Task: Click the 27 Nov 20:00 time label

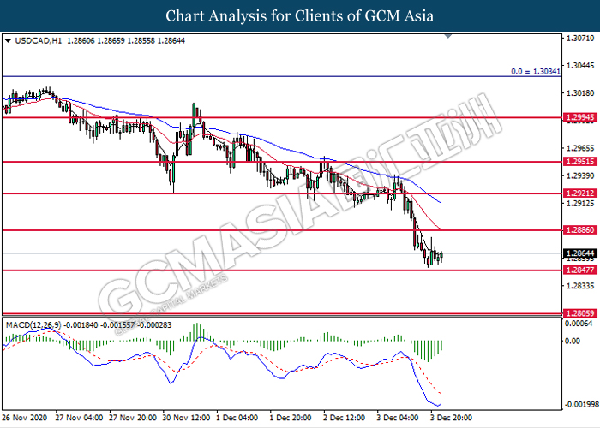Action: tap(132, 418)
